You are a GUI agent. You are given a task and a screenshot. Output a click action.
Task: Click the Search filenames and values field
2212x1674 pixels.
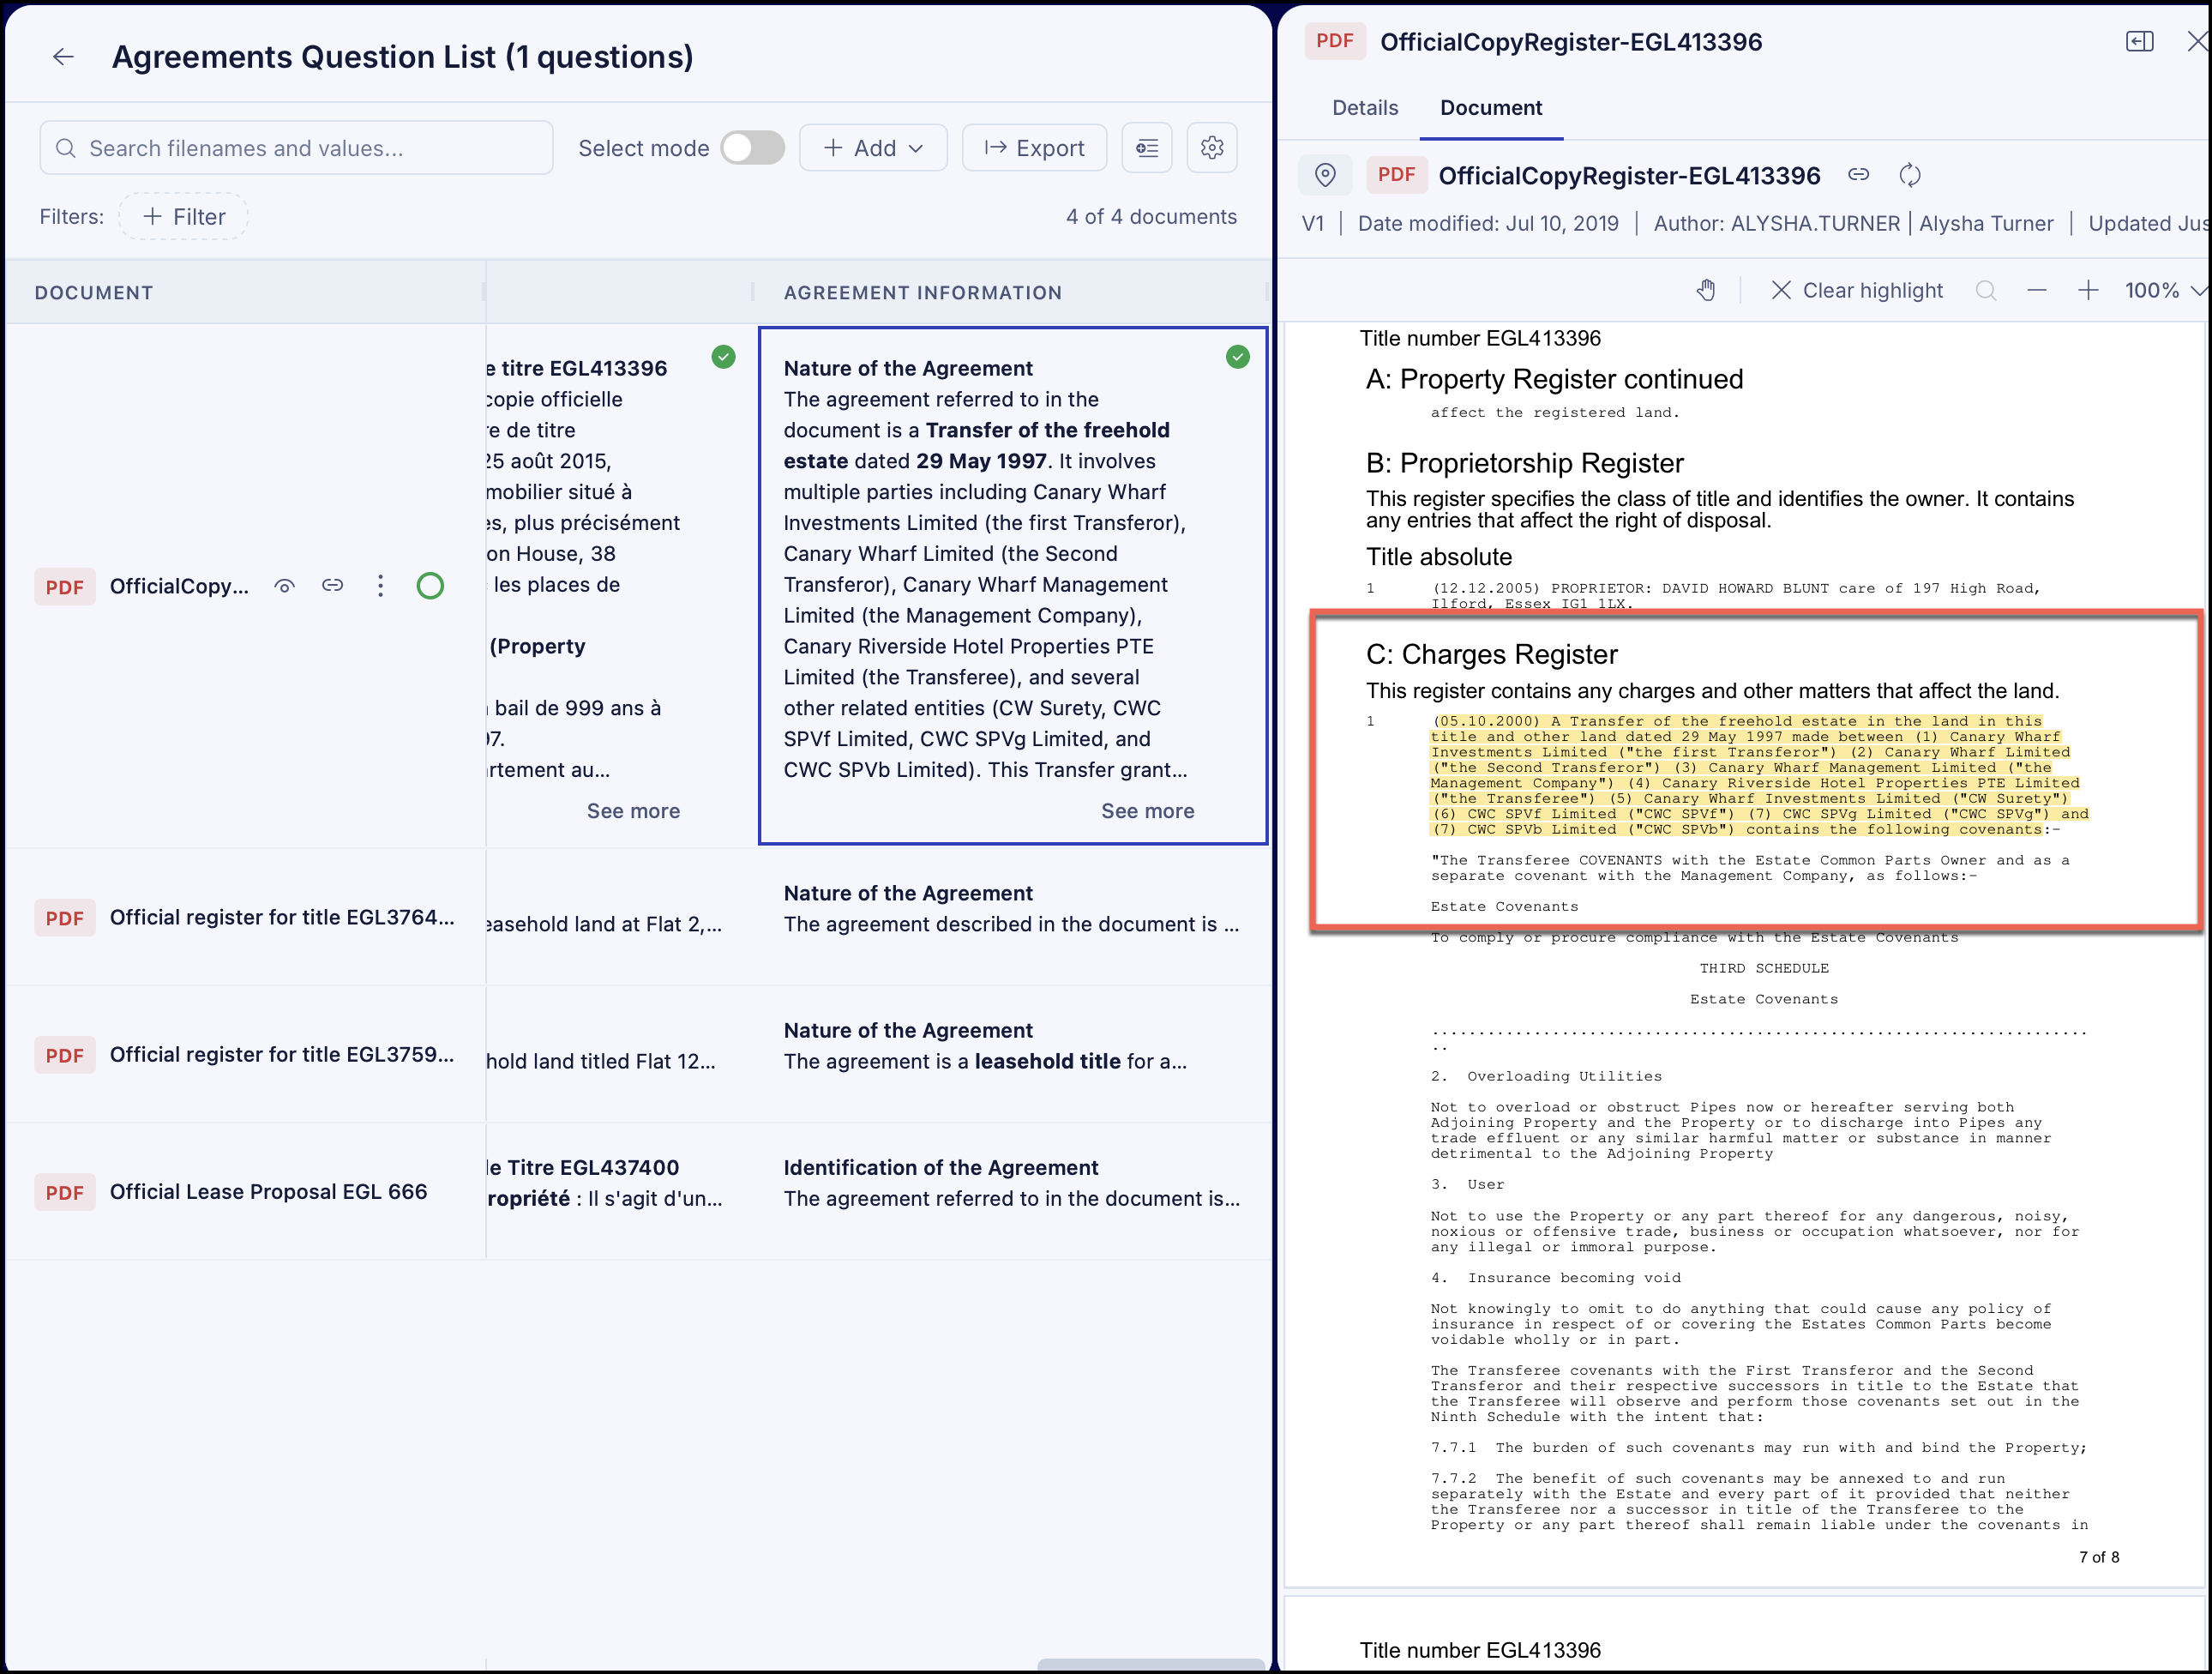(x=296, y=148)
